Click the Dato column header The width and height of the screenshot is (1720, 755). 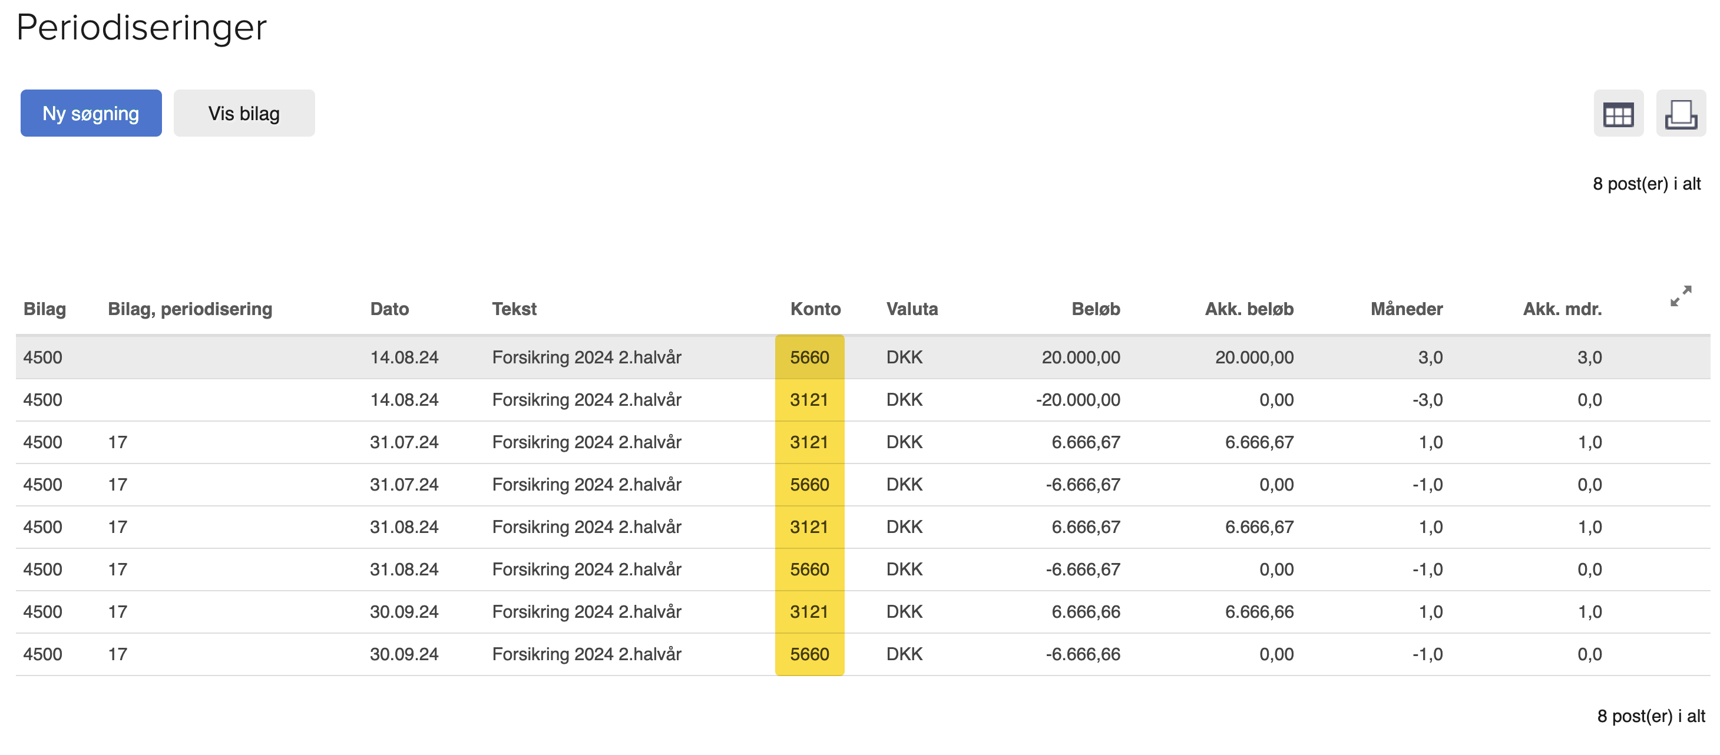coord(389,309)
